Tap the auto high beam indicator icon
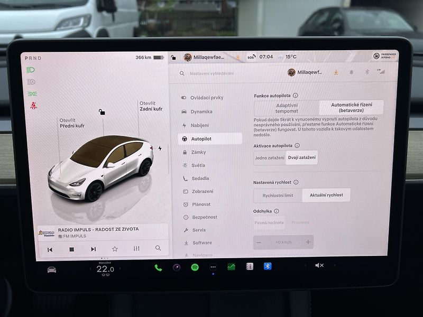The width and height of the screenshot is (423, 317). click(31, 82)
